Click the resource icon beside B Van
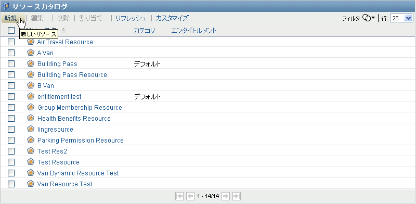Screen dimensions: 416x204 tap(31, 85)
